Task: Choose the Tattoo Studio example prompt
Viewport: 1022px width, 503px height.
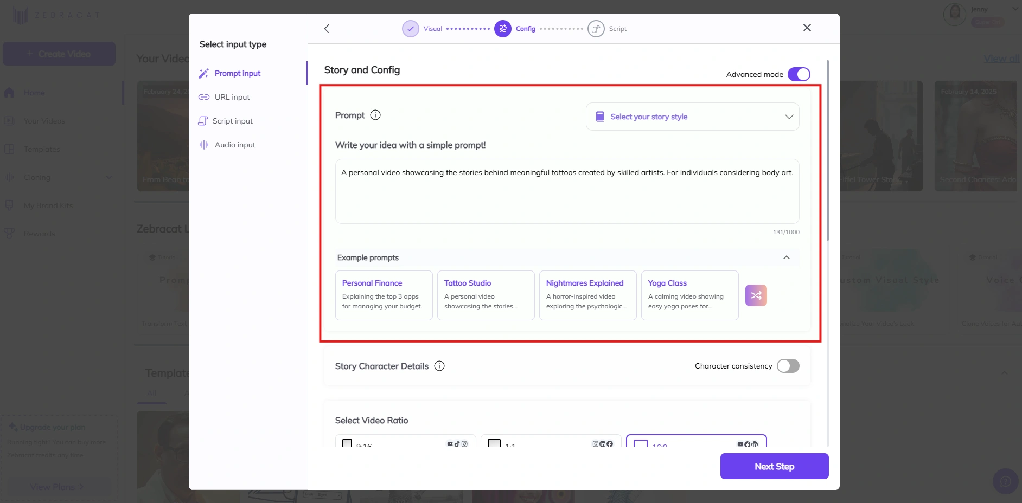Action: click(x=486, y=295)
